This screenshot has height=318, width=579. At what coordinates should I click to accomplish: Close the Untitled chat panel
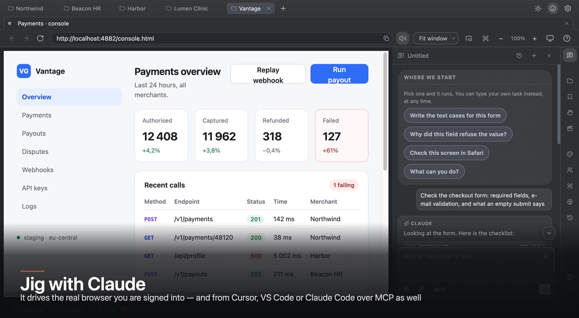pos(549,55)
